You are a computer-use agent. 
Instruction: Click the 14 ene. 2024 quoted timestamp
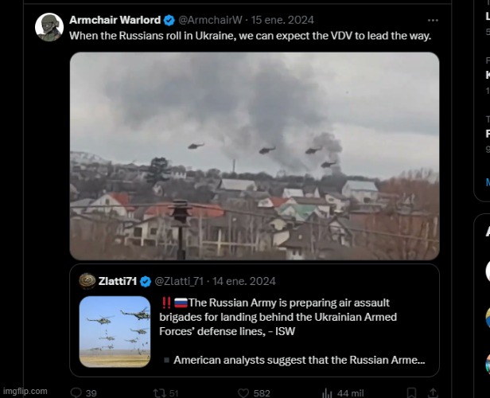point(244,281)
